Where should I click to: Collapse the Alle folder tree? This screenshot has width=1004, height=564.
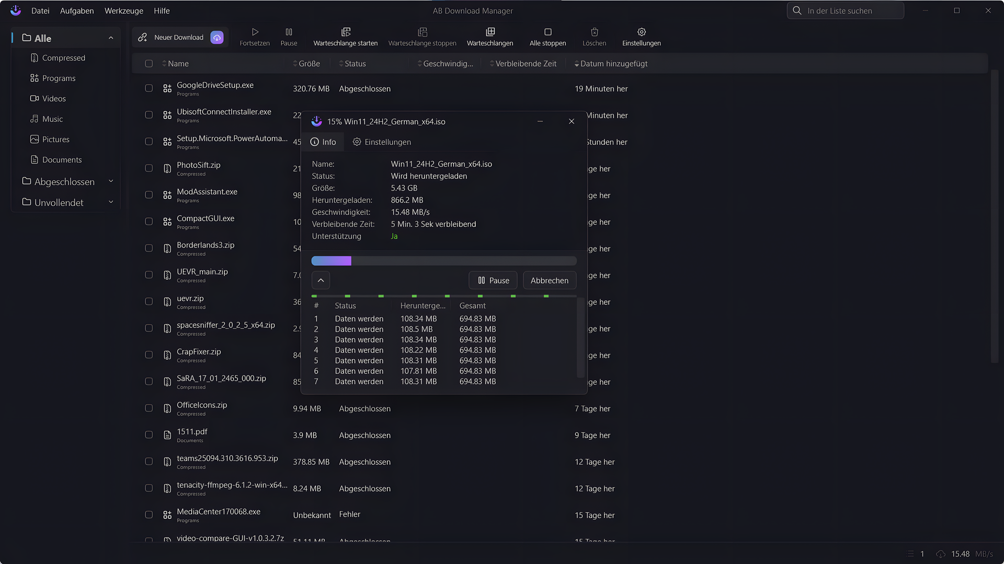pos(111,38)
